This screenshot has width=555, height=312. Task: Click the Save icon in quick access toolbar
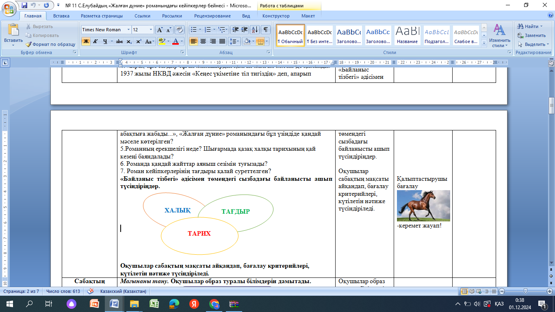pos(24,5)
